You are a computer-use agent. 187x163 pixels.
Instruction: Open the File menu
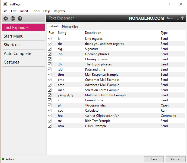[5, 11]
